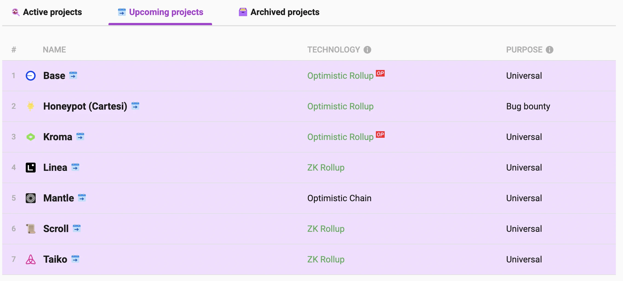Click the Linea black logo icon
623x281 pixels.
(31, 167)
